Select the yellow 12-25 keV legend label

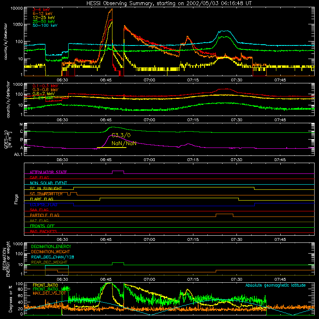pyautogui.click(x=44, y=18)
